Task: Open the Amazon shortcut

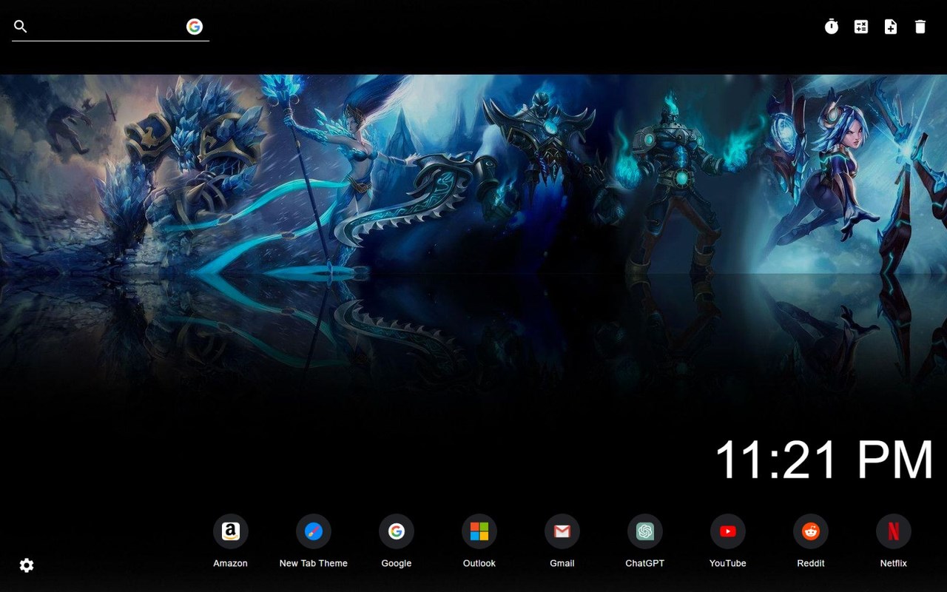Action: [x=231, y=531]
